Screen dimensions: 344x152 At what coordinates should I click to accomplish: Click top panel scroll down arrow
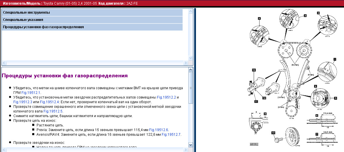coord(190,58)
